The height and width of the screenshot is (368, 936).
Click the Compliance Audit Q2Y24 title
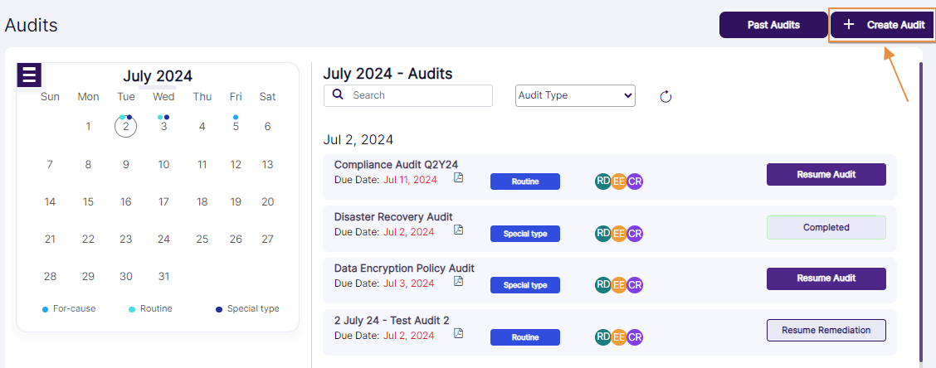point(397,165)
